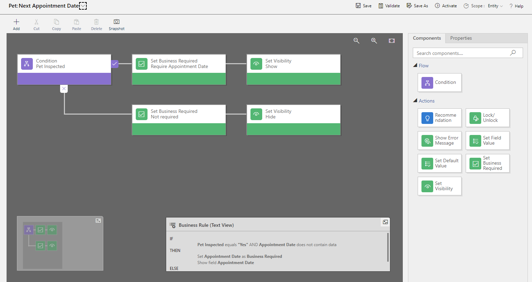Screen dimensions: 532x282
Task: Activate the business rule
Action: coord(446,6)
